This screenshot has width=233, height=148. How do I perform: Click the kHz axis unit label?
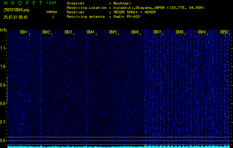(x=3, y=30)
